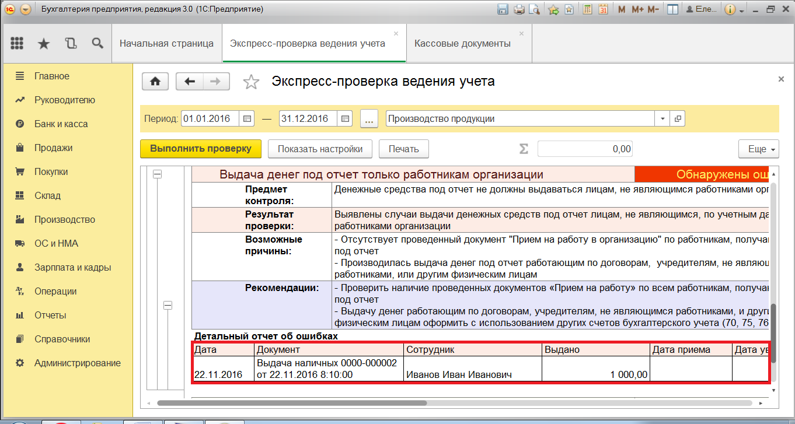Screen dimensions: 795x424
Task: Open the sections menu grid icon
Action: click(x=17, y=44)
